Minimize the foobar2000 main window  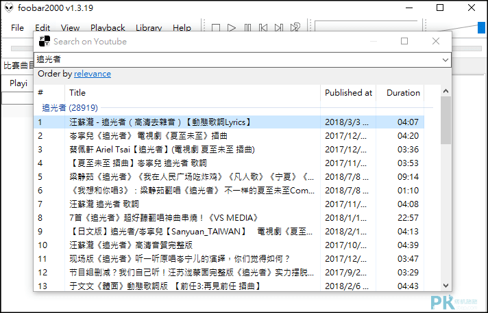[x=409, y=8]
